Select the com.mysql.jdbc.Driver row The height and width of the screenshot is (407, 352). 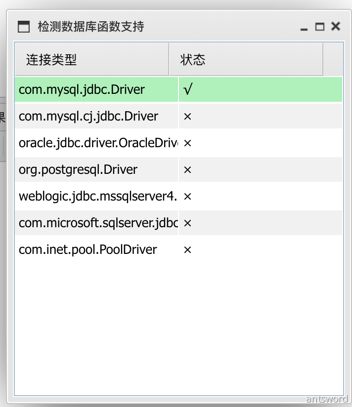pos(82,89)
